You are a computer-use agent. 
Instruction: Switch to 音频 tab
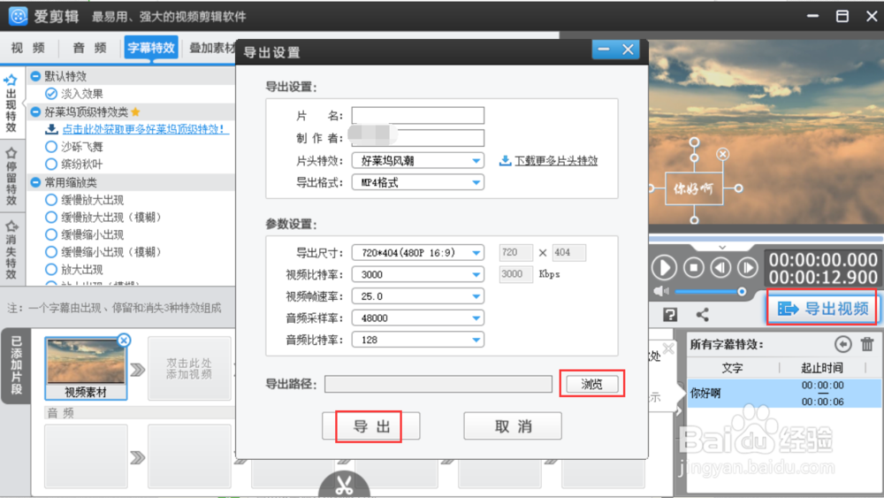(x=89, y=48)
